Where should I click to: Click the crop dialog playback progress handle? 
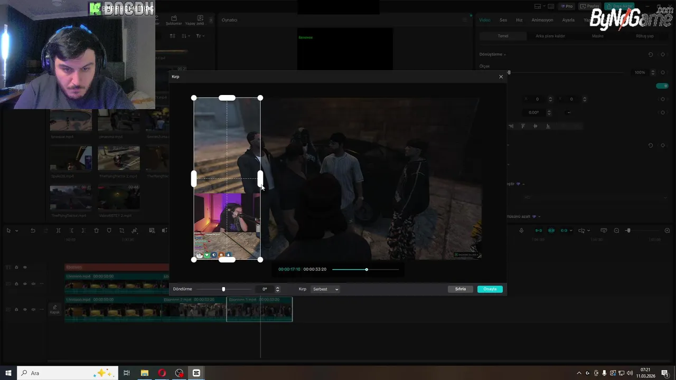coord(367,270)
